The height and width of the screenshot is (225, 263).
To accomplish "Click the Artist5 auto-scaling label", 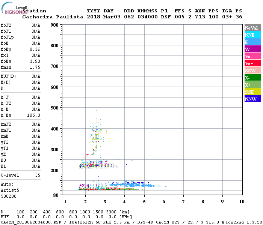I will click(10, 190).
